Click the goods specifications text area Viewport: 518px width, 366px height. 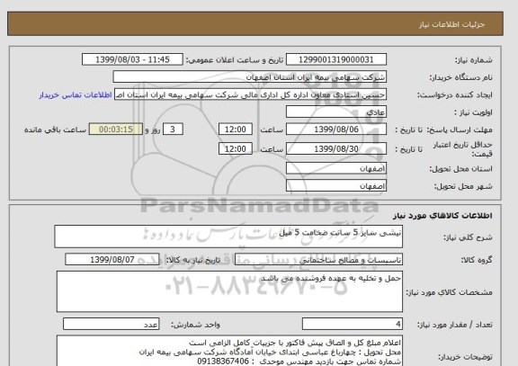click(229, 291)
